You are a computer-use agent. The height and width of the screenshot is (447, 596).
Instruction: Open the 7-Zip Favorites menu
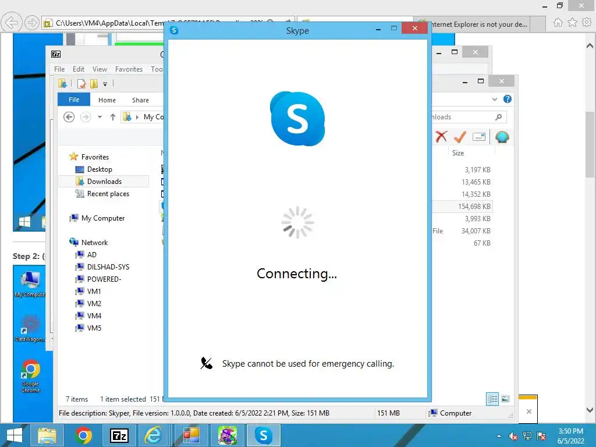point(129,69)
